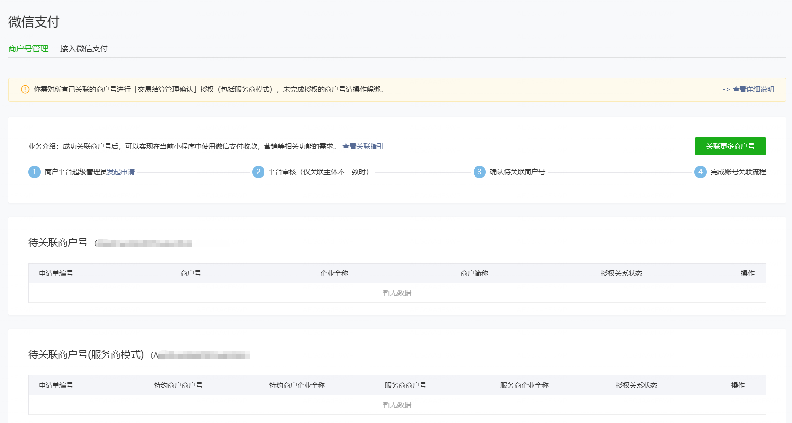
Task: Click the warning icon in the yellow notice banner
Action: pyautogui.click(x=25, y=89)
